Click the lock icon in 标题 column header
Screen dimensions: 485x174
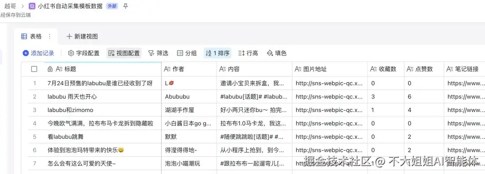[x=50, y=69]
